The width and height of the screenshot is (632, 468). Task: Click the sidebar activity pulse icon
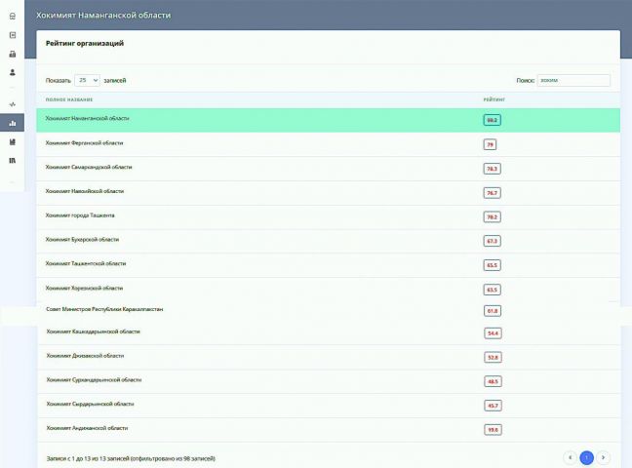(12, 103)
